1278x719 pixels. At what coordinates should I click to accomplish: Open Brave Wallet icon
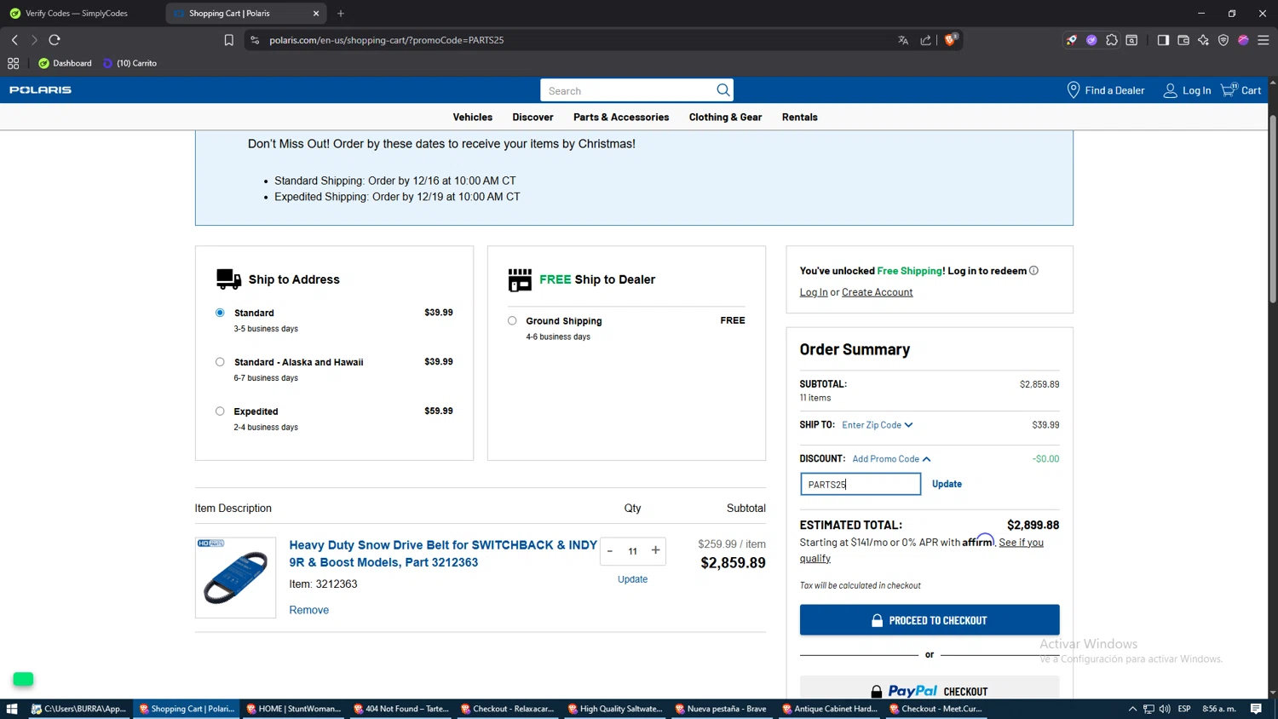(1183, 40)
